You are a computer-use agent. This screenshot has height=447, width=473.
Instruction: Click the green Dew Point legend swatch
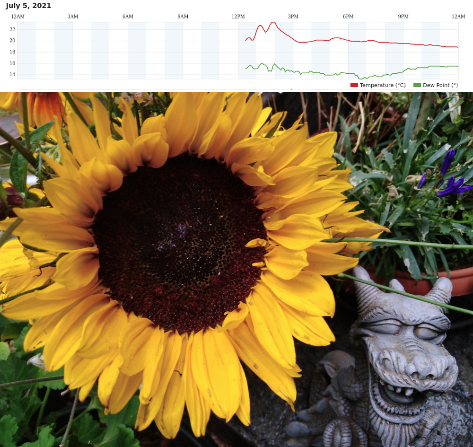[417, 85]
